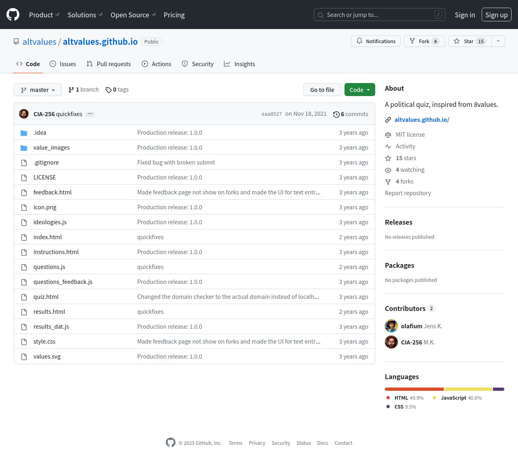The image size is (518, 465).
Task: View the 0 tags link
Action: (x=117, y=90)
